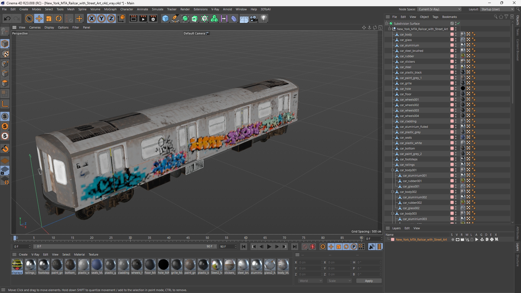
Task: Select the car_stickers object row
Action: 407,62
